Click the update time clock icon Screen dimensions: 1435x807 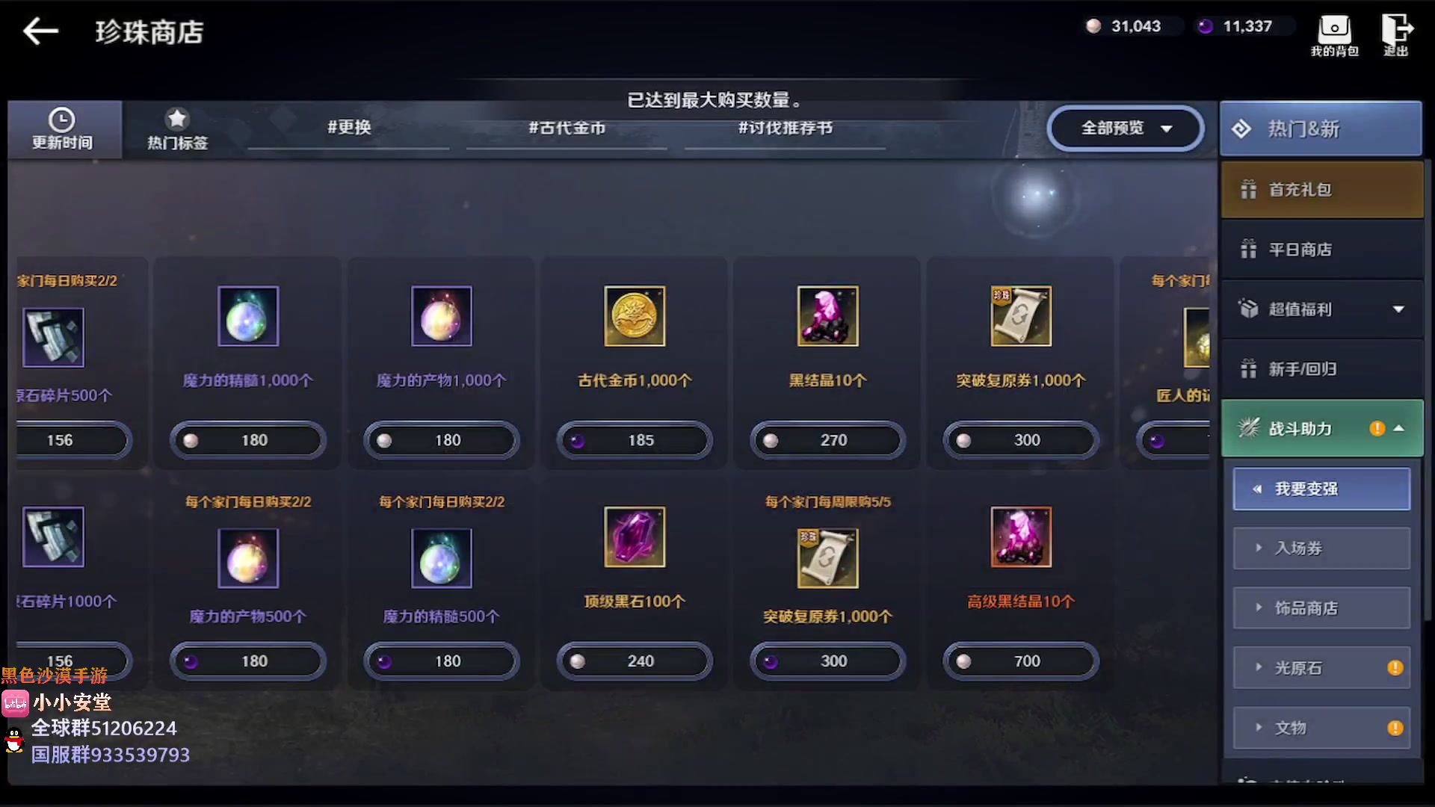(62, 120)
